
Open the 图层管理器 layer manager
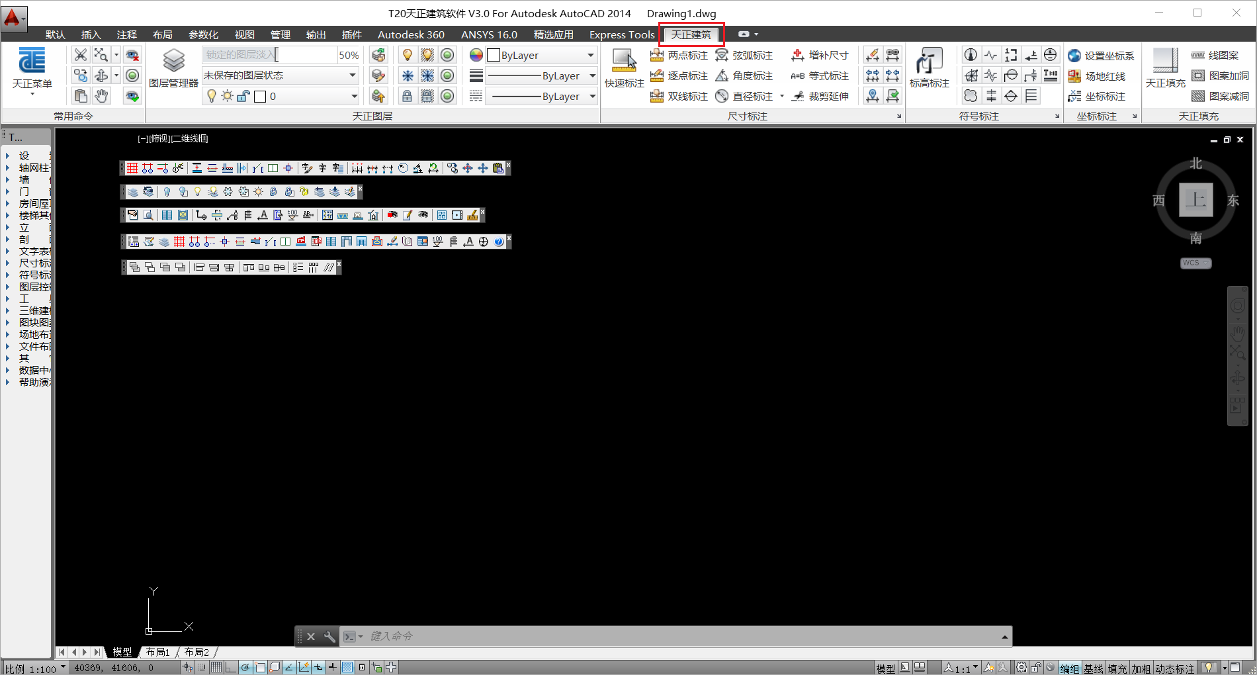173,68
